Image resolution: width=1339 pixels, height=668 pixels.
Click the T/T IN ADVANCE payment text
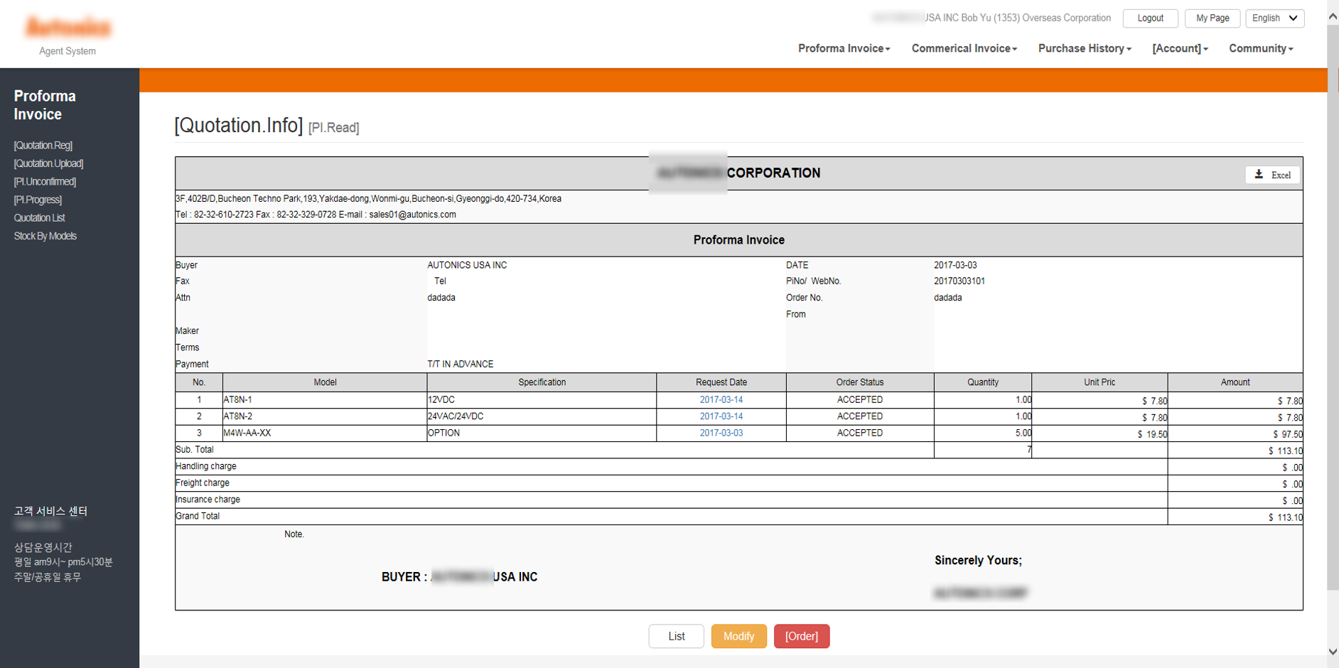(x=460, y=364)
